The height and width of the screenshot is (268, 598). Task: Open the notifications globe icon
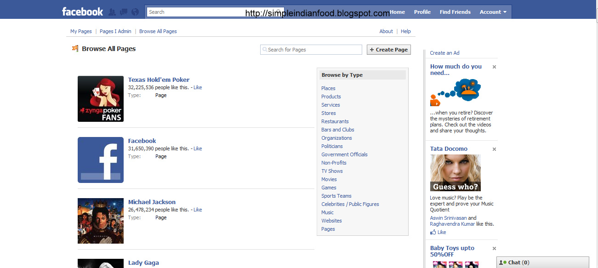click(x=135, y=12)
